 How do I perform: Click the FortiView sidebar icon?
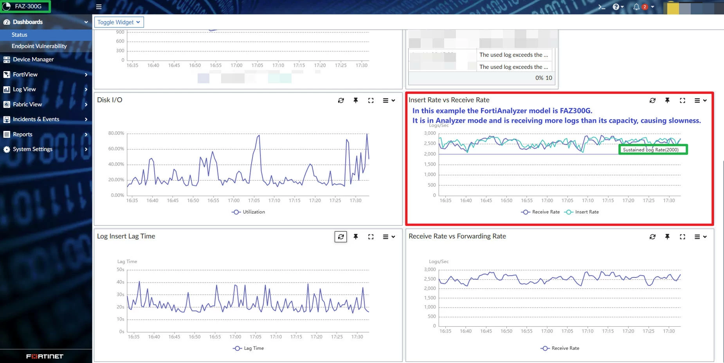coord(7,75)
